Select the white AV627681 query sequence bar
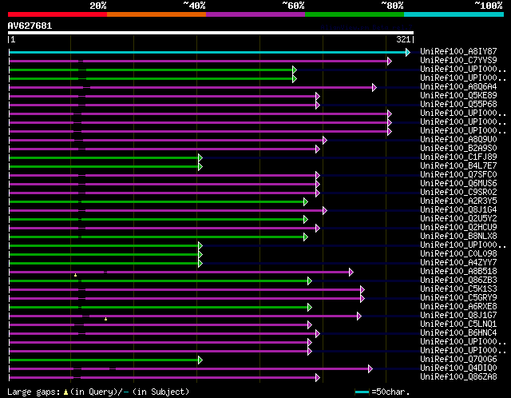The height and width of the screenshot is (398, 511). point(211,33)
